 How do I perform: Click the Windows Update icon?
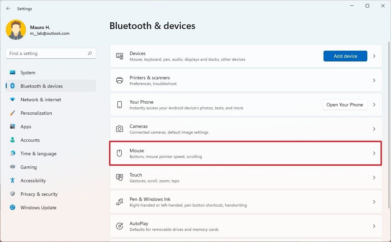12,208
